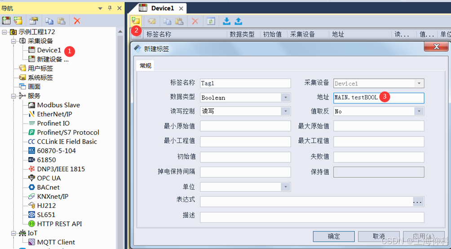The height and width of the screenshot is (249, 451).
Task: Collapse the 服务 tree node
Action: 13,96
